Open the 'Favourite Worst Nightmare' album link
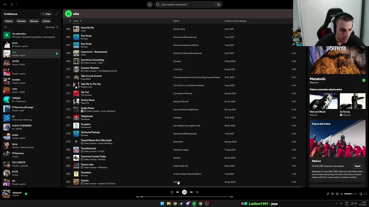Viewport: 369px width, 207px height. 186,110
